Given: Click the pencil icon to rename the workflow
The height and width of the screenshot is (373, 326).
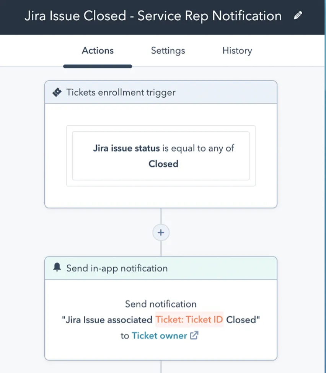Looking at the screenshot, I should click(298, 15).
